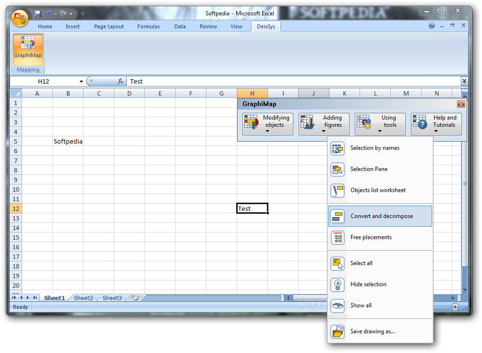Click the Select All corner of the grid

pyautogui.click(x=16, y=93)
